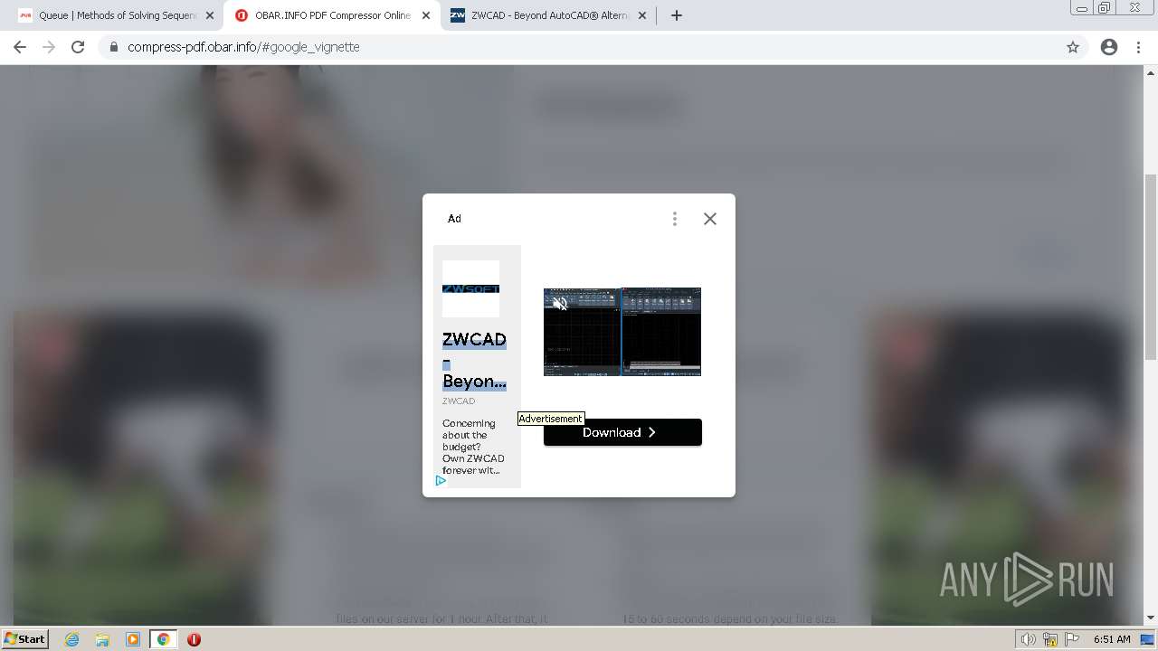Click the ZWSOFT logo in the ad
The image size is (1158, 651).
pos(470,288)
